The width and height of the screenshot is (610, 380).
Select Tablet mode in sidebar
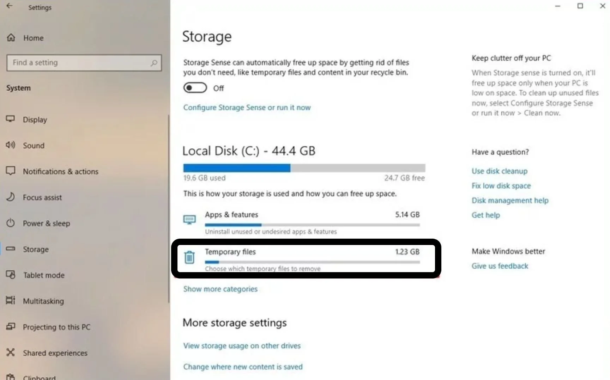tap(44, 275)
